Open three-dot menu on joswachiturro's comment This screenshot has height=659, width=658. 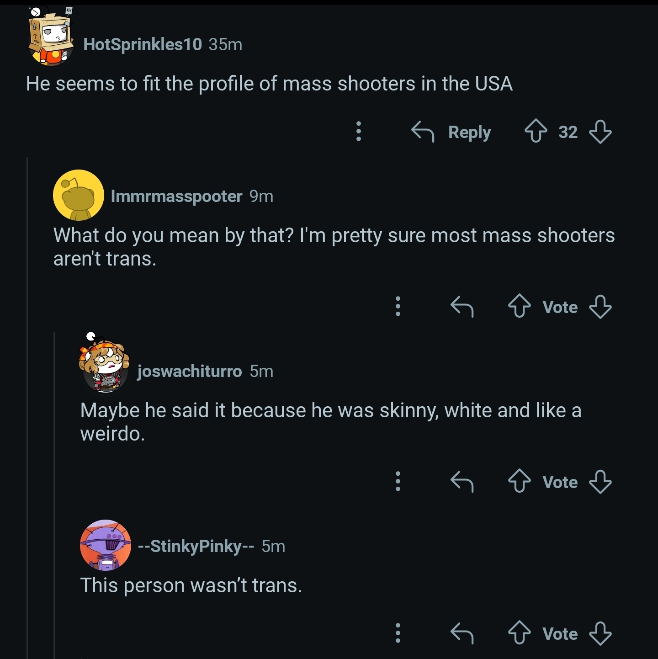pos(398,481)
